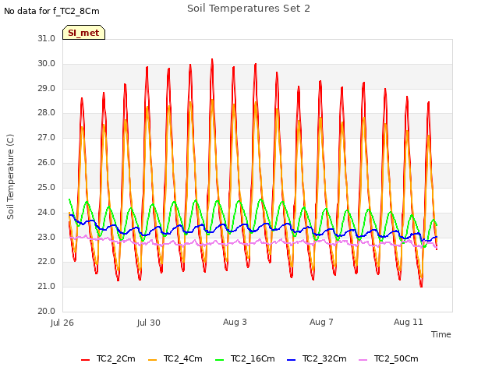Click the 25.0 y-axis tick label
Screen dimensions: 499x374
tap(47, 187)
